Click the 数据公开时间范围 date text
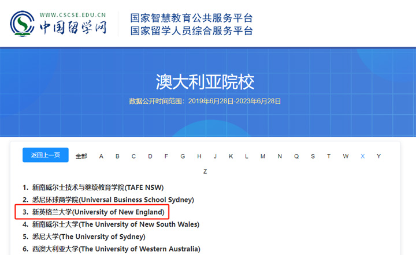 click(x=205, y=101)
